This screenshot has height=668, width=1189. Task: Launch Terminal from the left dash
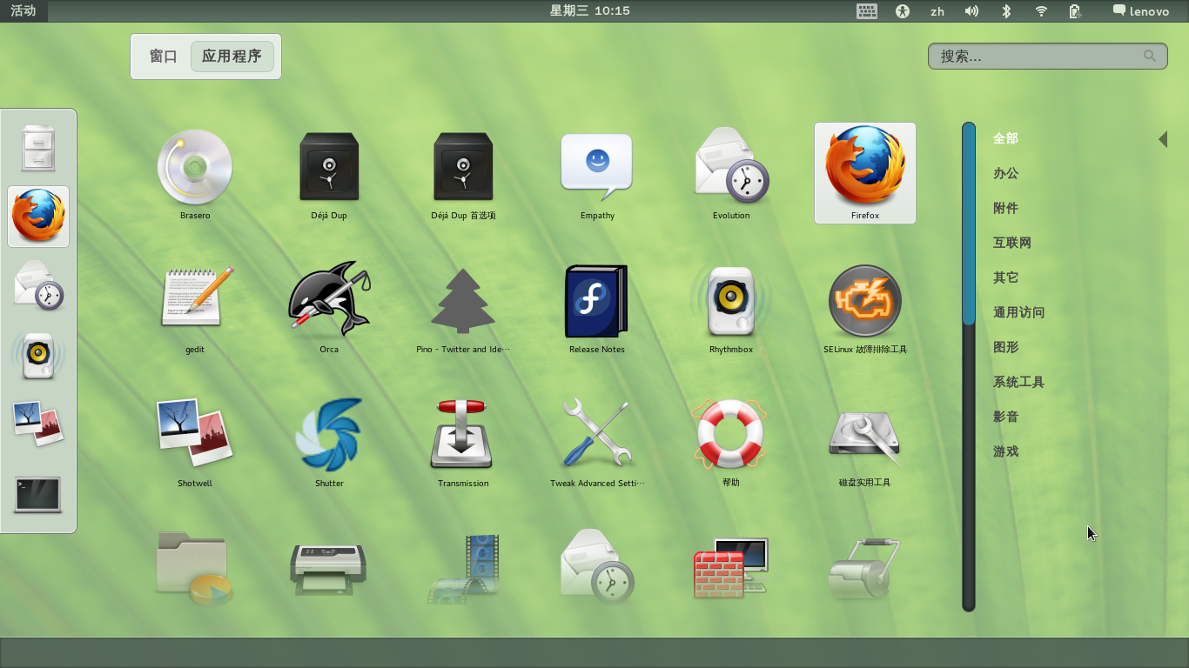tap(38, 495)
